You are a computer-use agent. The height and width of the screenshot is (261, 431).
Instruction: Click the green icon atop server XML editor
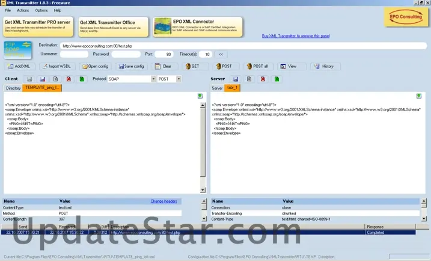point(419,96)
